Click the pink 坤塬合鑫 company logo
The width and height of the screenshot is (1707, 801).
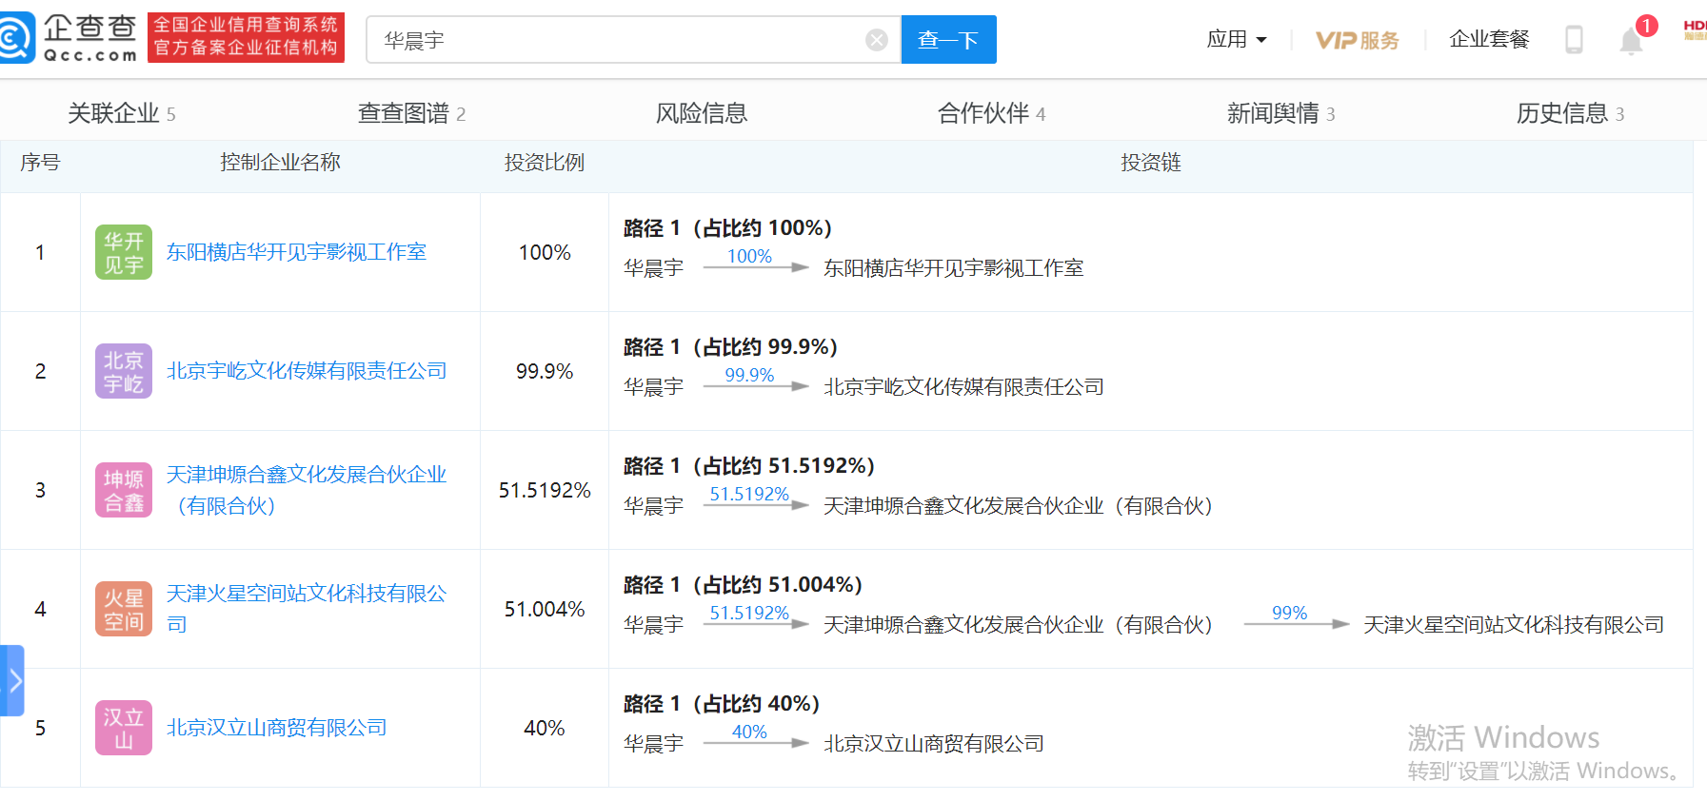click(124, 490)
